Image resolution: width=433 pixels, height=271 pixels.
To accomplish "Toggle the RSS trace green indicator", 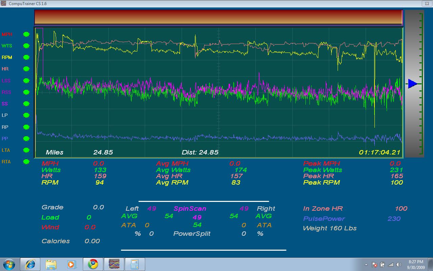I will coord(26,92).
